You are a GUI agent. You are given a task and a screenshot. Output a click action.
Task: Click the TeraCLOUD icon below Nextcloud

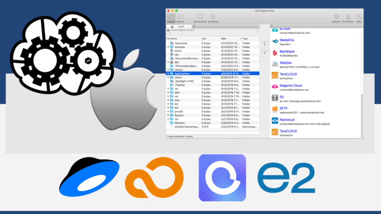[x=275, y=132]
